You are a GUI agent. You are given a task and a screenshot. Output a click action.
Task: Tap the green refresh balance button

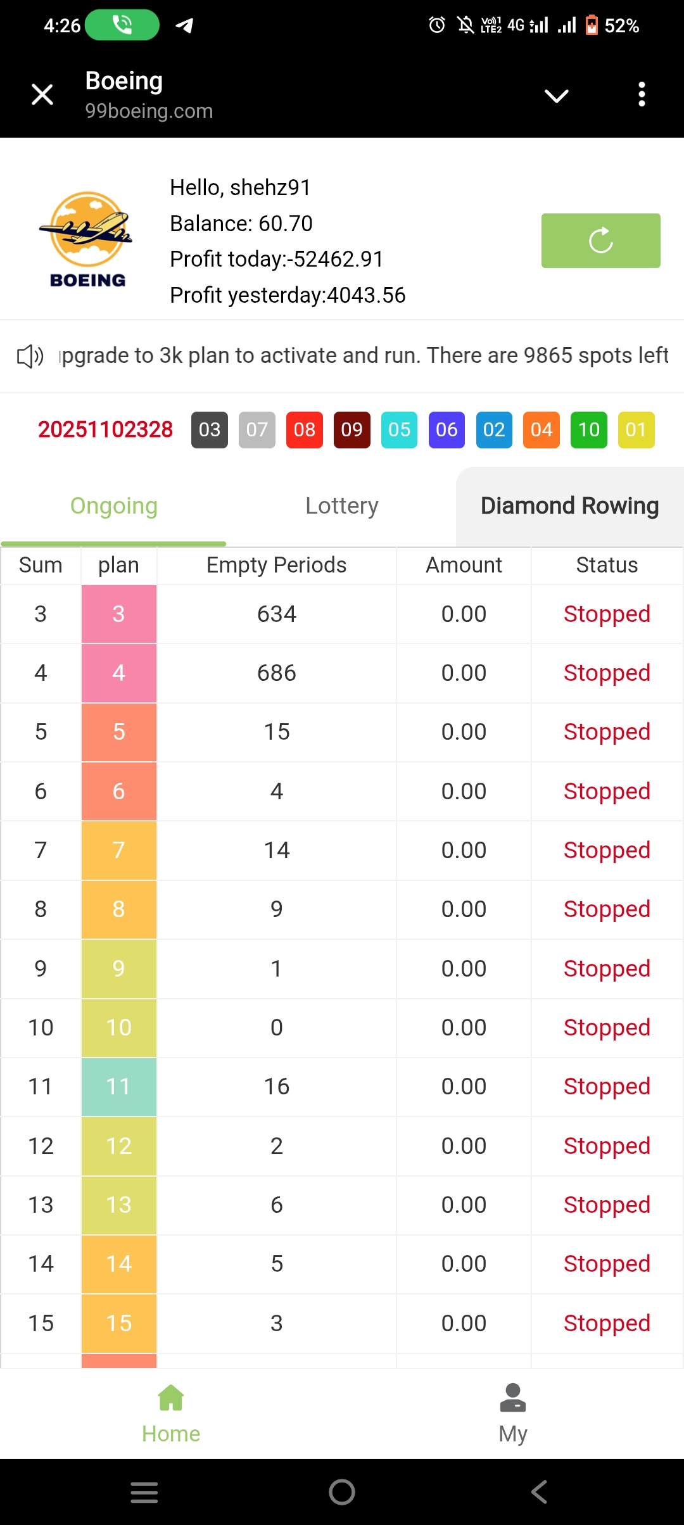click(x=600, y=241)
